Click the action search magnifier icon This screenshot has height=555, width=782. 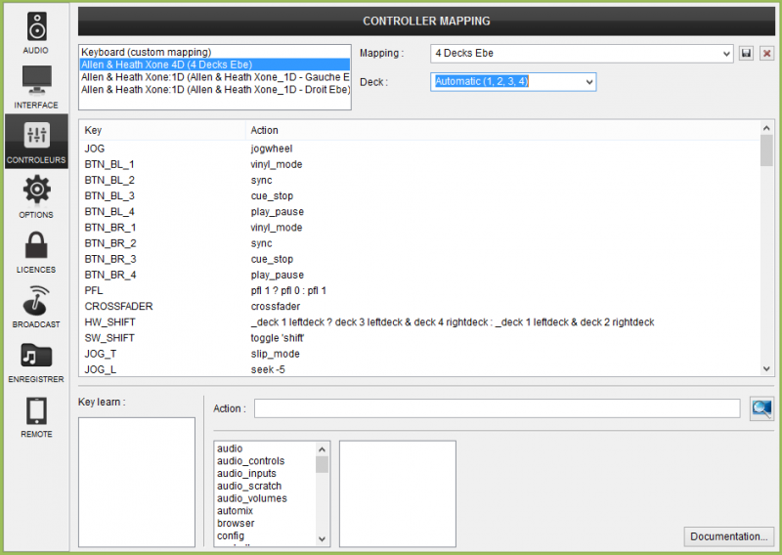(761, 408)
